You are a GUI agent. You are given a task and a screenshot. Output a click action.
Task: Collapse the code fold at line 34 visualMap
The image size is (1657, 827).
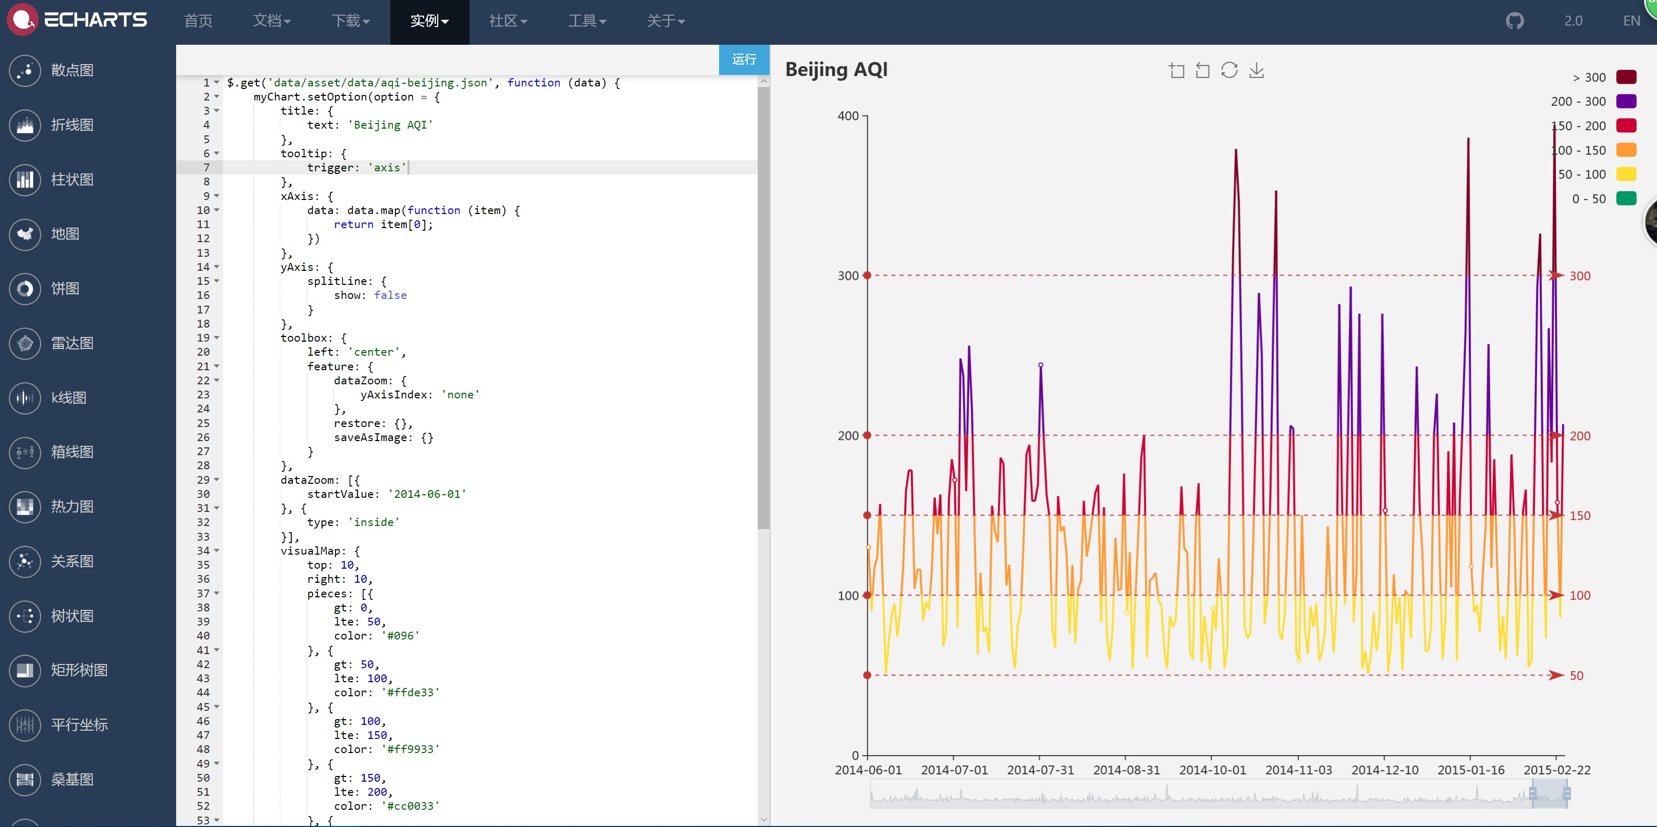217,550
